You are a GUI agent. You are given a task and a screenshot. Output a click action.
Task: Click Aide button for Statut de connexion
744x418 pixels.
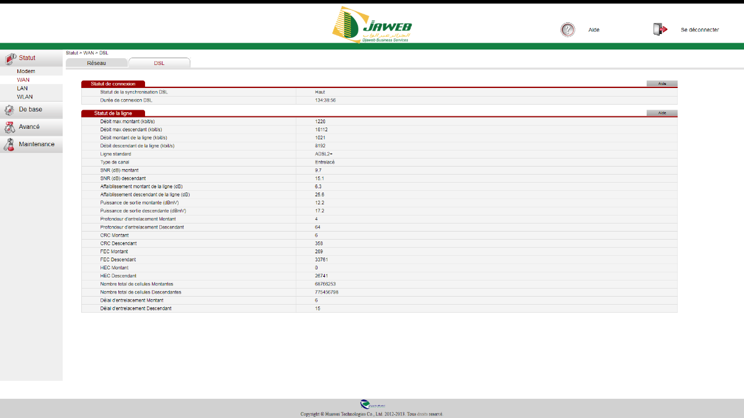tap(662, 84)
